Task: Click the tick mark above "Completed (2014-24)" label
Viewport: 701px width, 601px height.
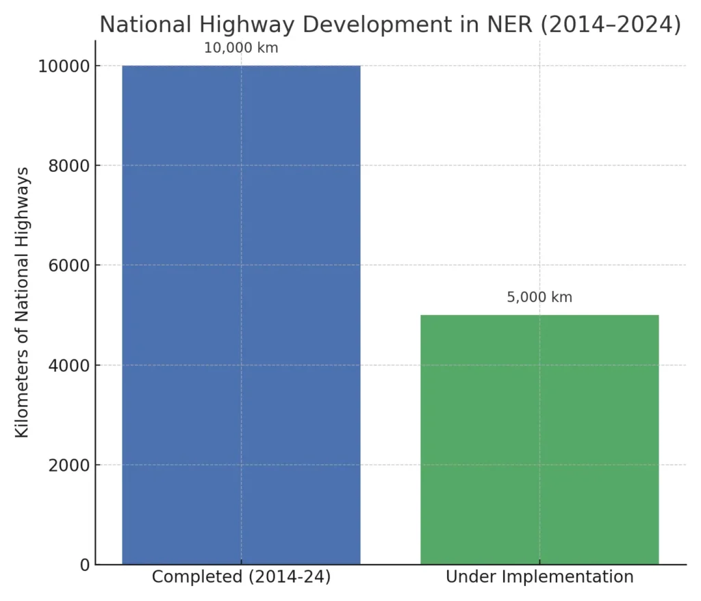Action: (x=241, y=567)
